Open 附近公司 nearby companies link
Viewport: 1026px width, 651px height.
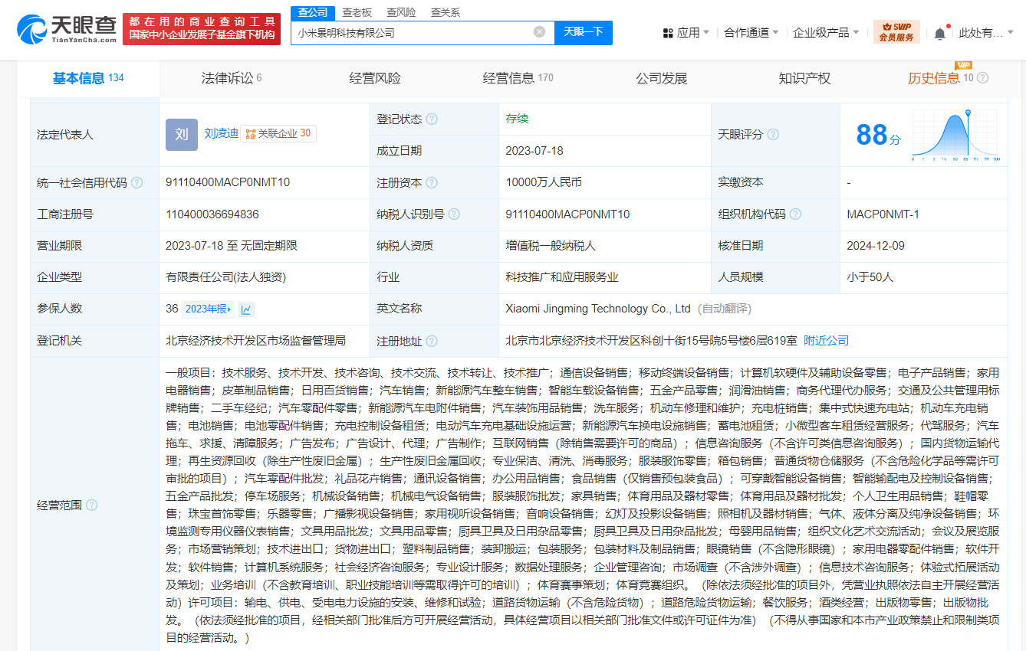826,341
